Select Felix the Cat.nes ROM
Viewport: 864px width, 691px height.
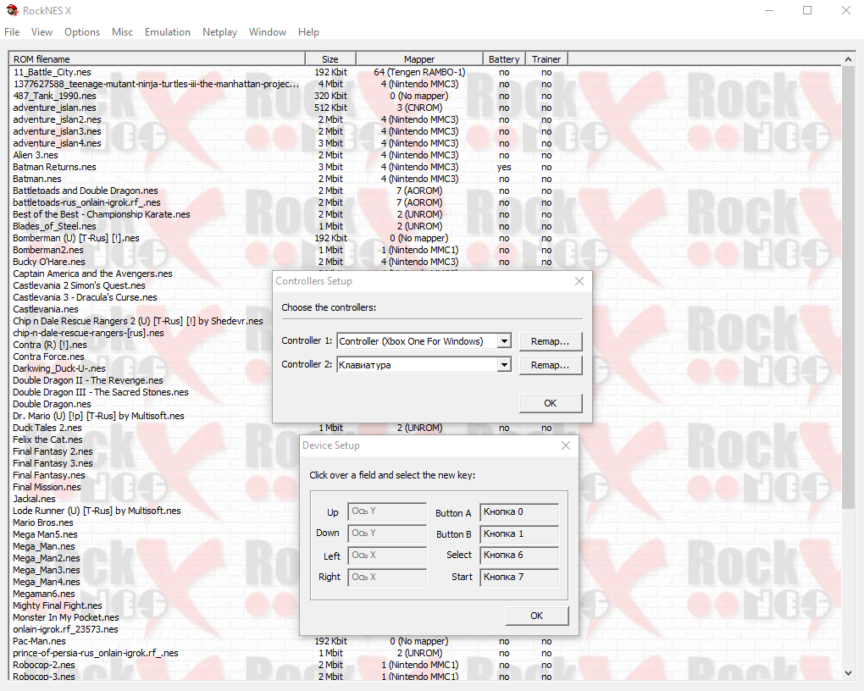48,439
